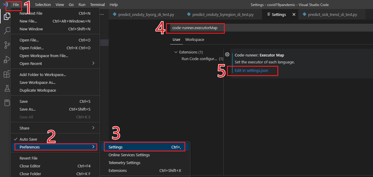Screen dimensions: 373x177
Task: Click the settings list icon on Settings tab
Action: pyautogui.click(x=269, y=14)
